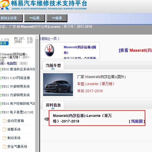Screen dimensions: 152x152
Task: Click the 返回上一页 link
Action: pyautogui.click(x=49, y=39)
